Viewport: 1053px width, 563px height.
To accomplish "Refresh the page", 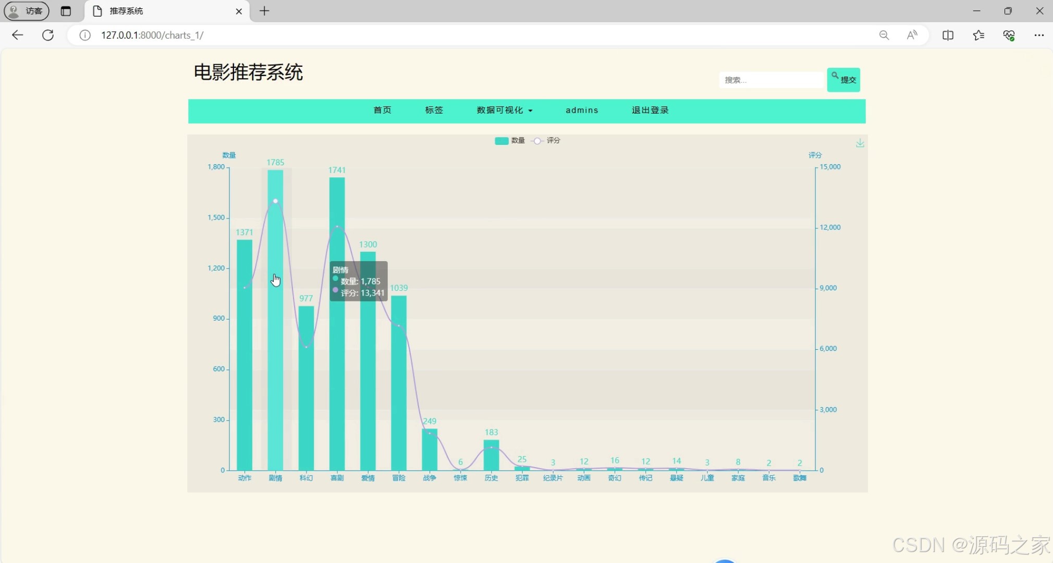I will [x=48, y=35].
